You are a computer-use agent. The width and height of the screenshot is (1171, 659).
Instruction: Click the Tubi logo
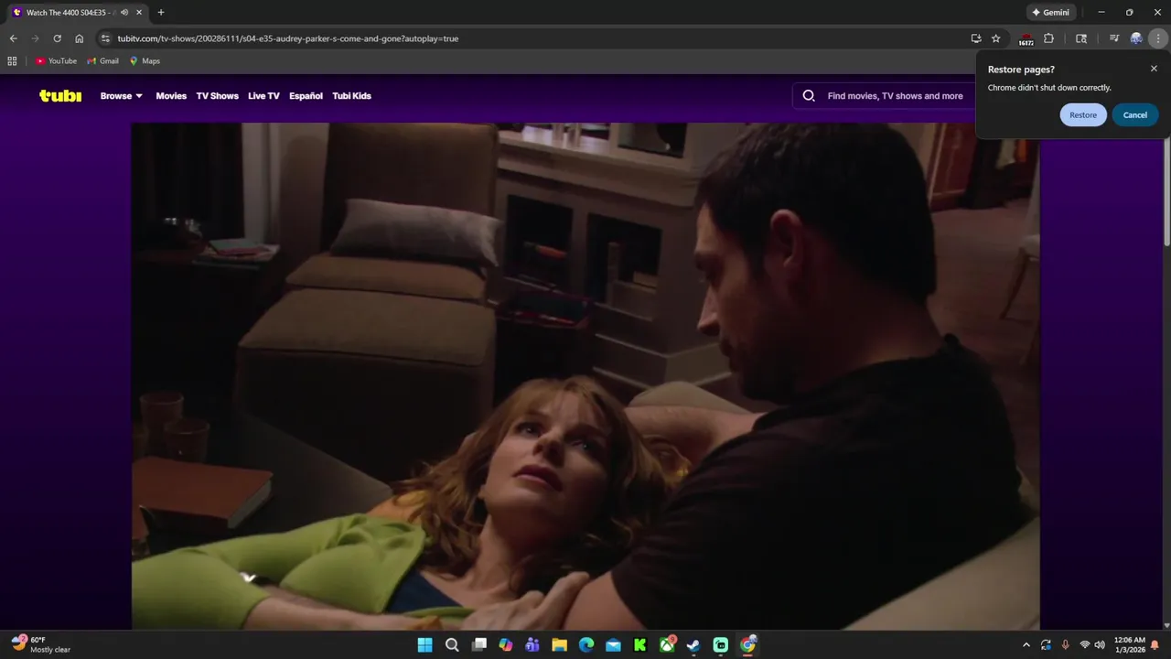click(x=60, y=95)
